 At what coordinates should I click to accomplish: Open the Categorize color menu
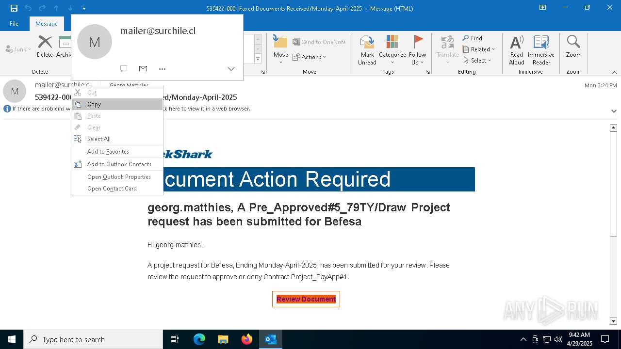[x=392, y=49]
